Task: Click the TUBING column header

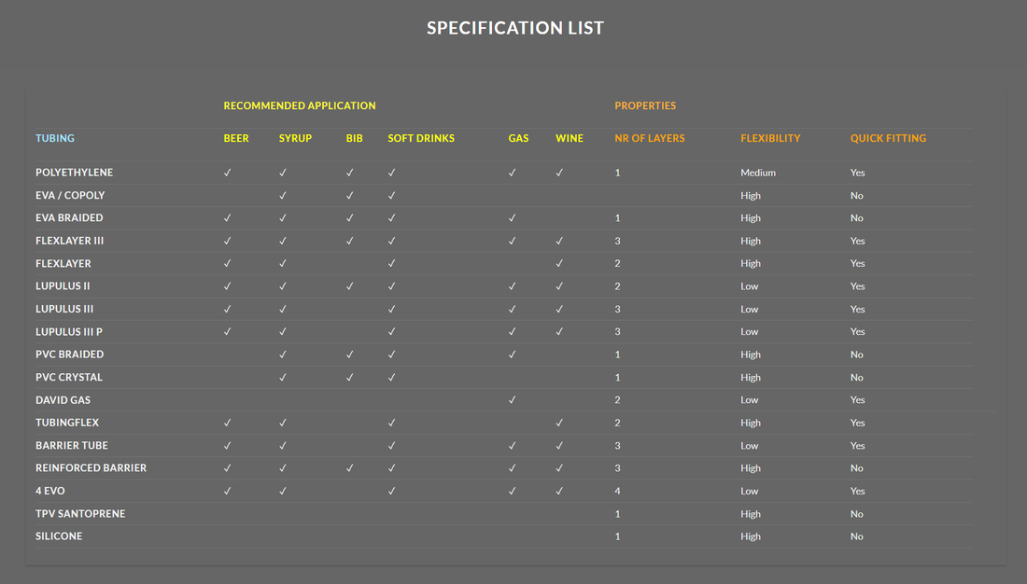Action: (x=55, y=138)
